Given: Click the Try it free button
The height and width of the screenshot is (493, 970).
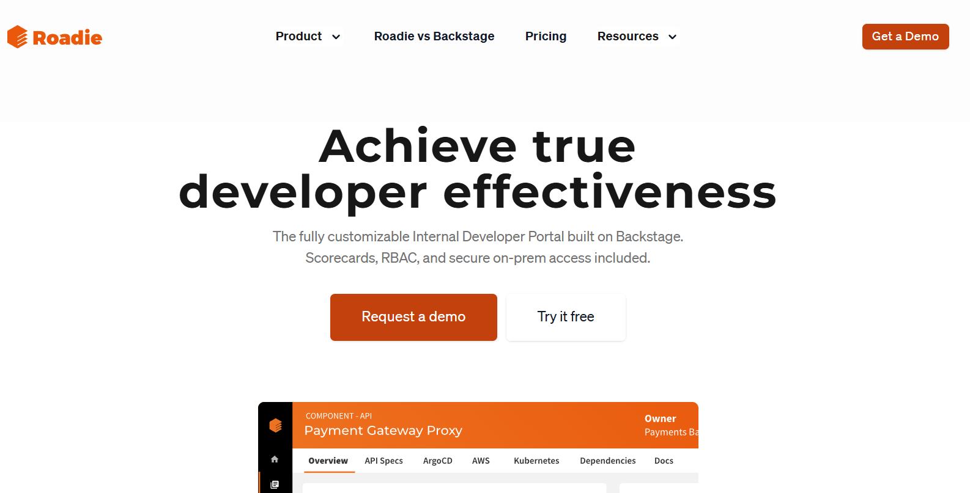Looking at the screenshot, I should click(x=566, y=317).
